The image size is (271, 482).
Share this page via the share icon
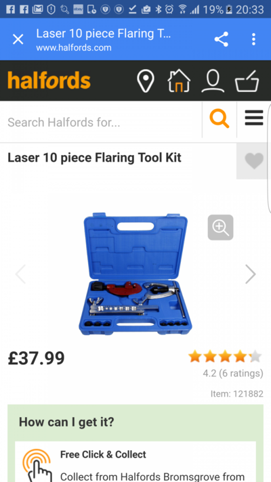point(221,39)
